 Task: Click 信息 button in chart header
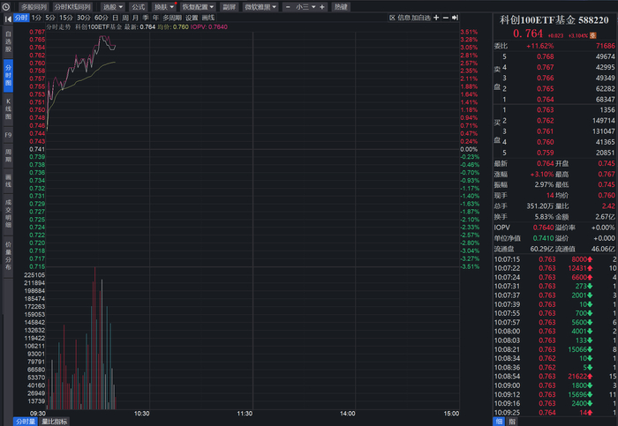[404, 18]
